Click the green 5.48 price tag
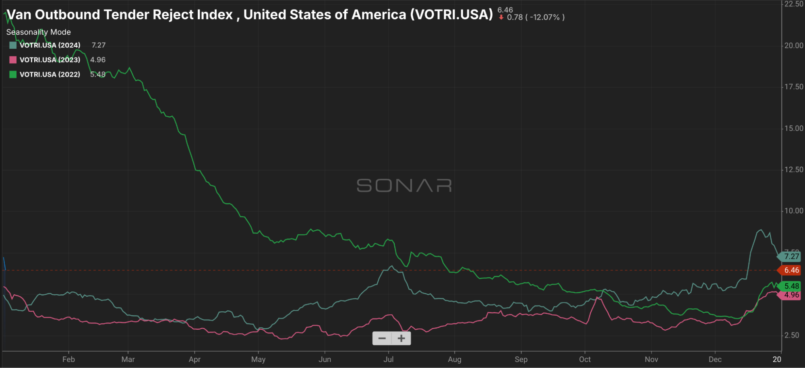The image size is (805, 368). [x=791, y=286]
